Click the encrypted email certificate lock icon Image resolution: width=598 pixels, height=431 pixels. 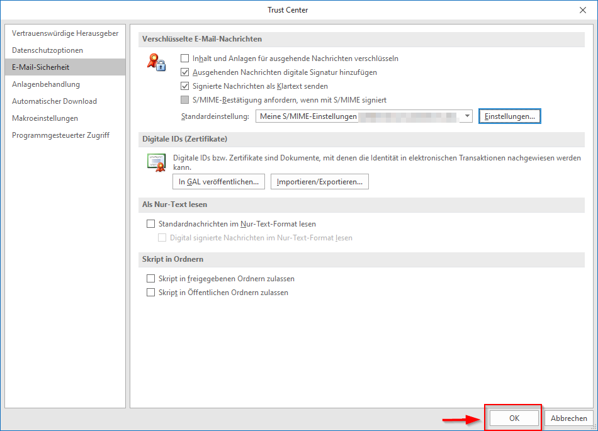pos(155,62)
